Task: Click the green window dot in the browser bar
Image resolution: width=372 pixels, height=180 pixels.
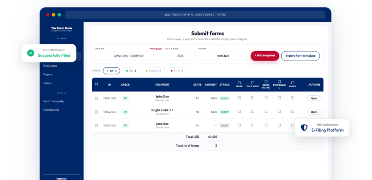Action: pyautogui.click(x=59, y=15)
